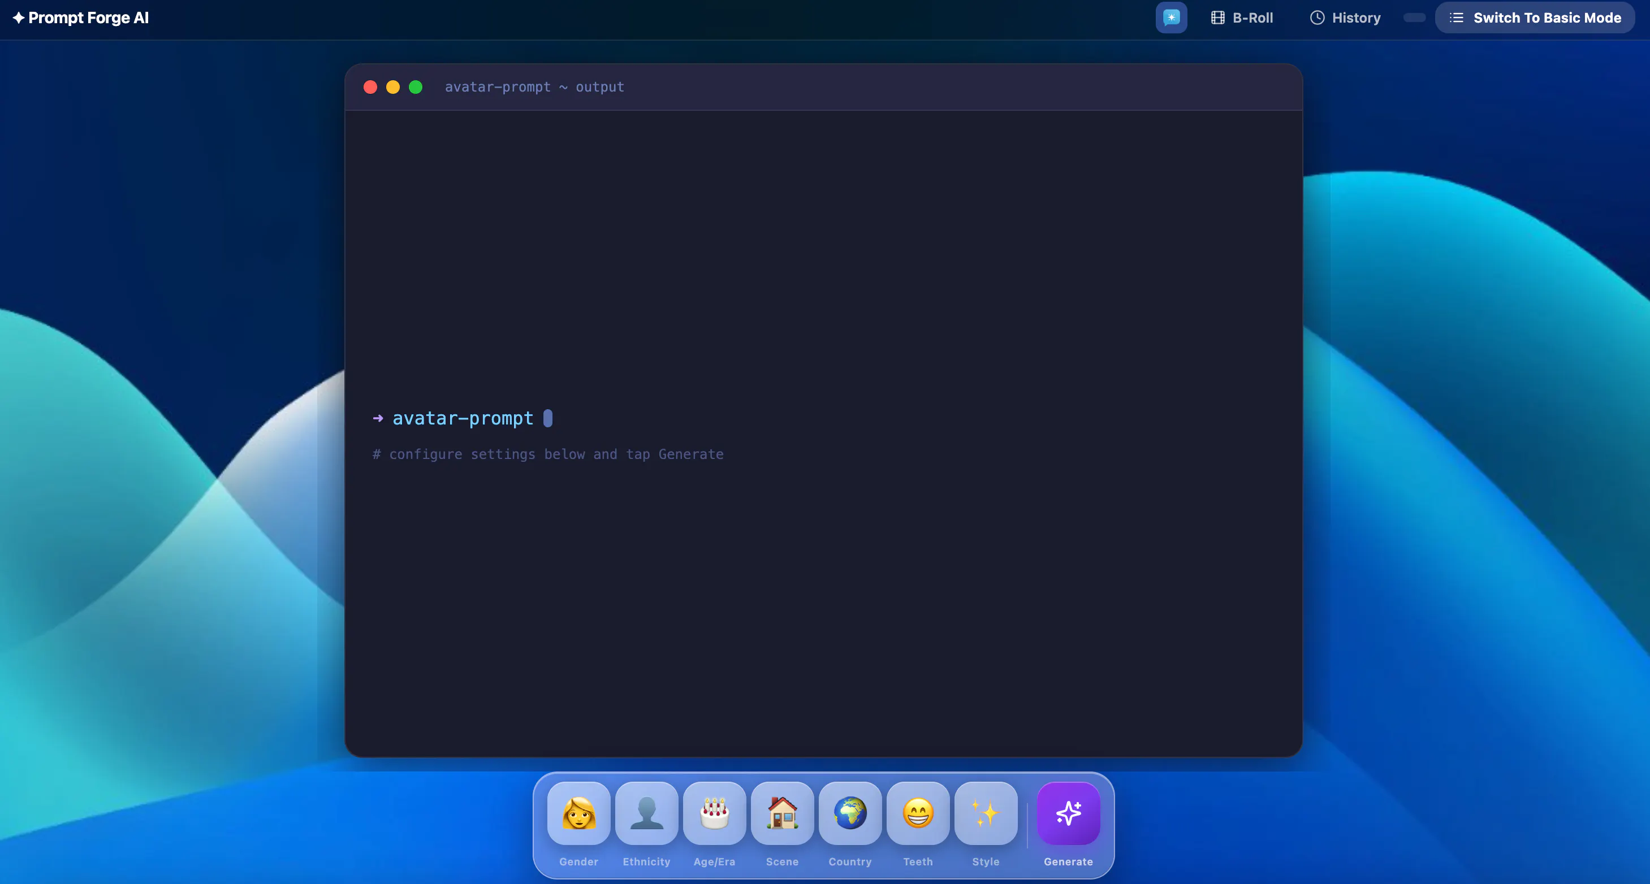Open the Age/Era birthday cake icon
This screenshot has height=884, width=1650.
714,813
